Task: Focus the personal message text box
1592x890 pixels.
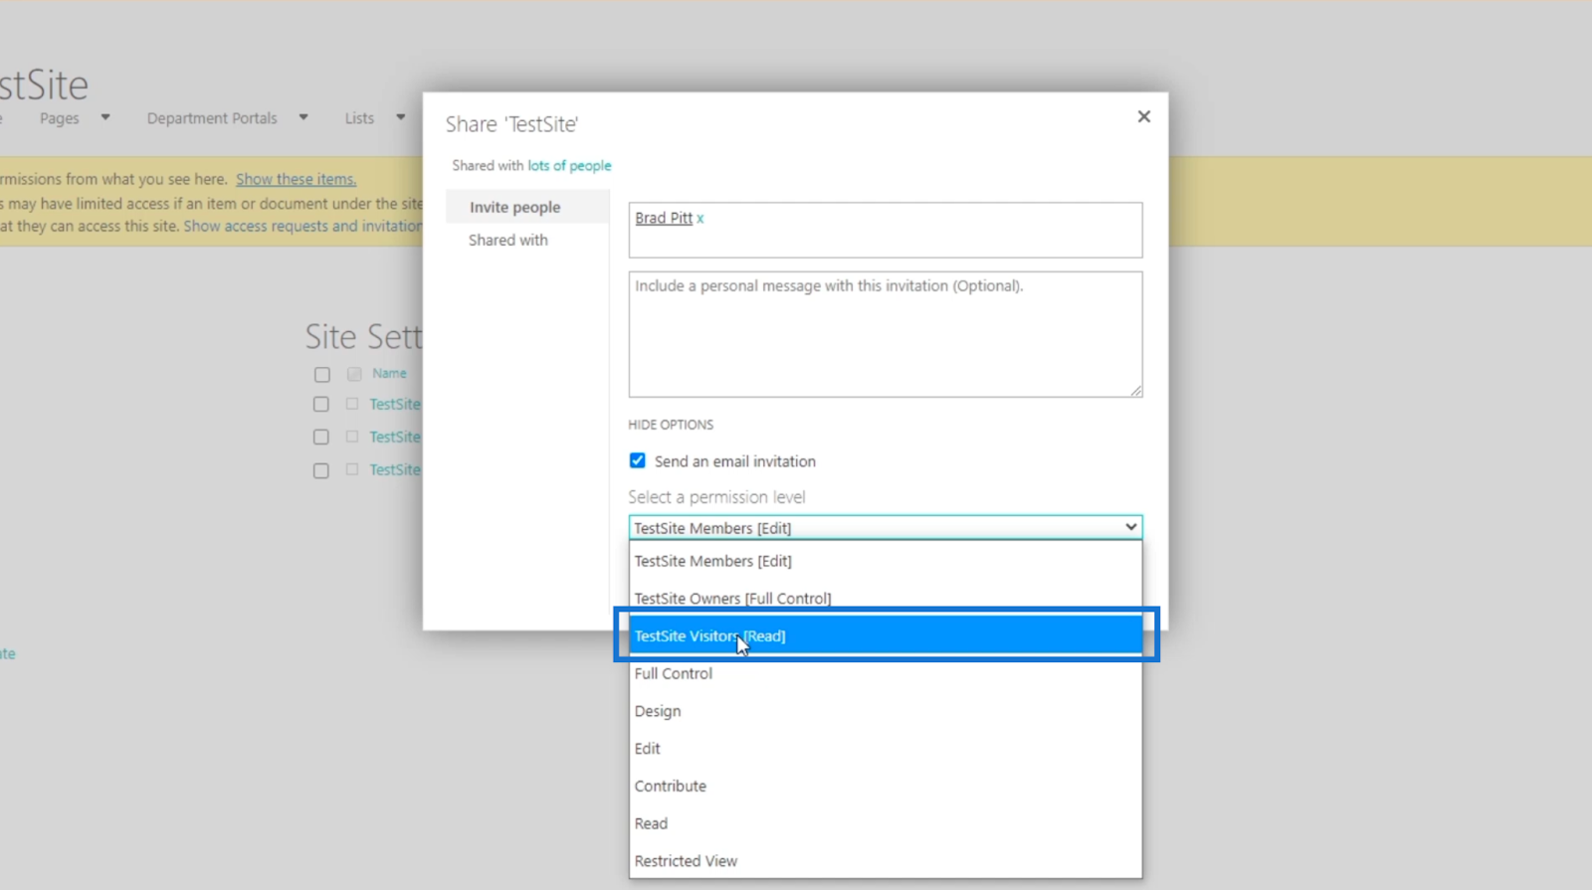Action: tap(885, 334)
